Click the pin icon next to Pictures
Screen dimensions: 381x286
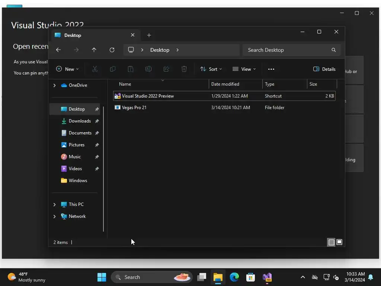[97, 145]
